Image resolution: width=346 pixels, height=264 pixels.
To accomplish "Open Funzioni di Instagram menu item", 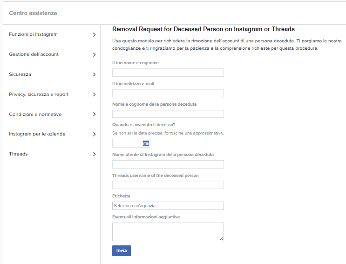I will [33, 34].
